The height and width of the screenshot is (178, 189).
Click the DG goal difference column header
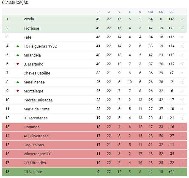171,12
